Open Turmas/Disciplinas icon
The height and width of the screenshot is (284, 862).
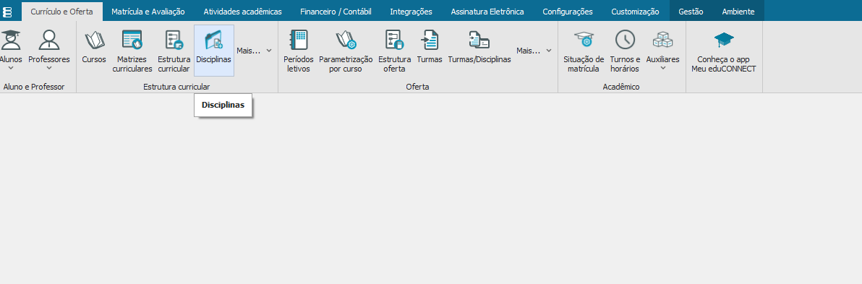[x=479, y=40]
